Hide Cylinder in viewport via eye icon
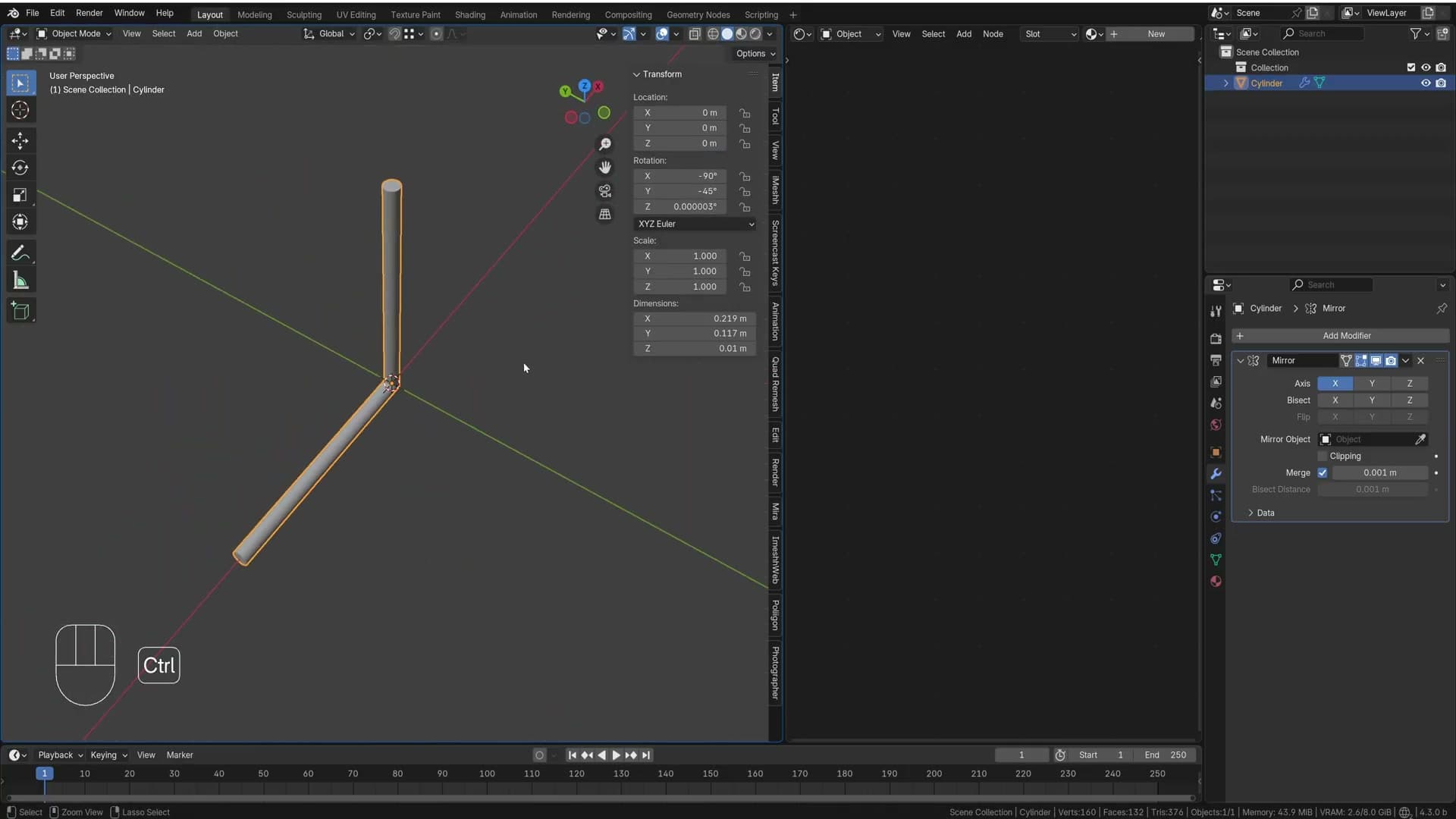Viewport: 1456px width, 819px height. click(x=1426, y=83)
